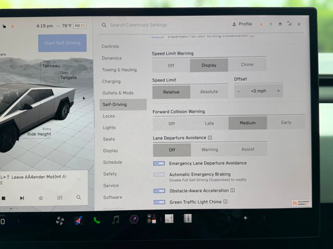Click the search magnifier in settings header
Image resolution: width=333 pixels, height=249 pixels.
104,25
